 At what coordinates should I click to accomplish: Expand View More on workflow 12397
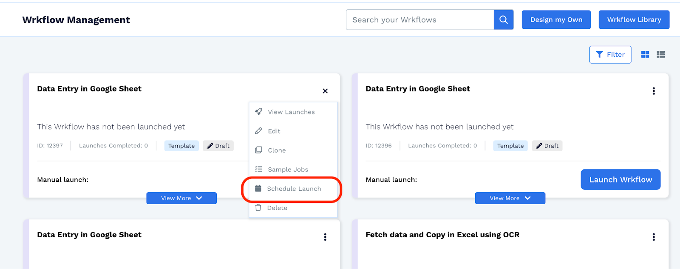coord(181,198)
